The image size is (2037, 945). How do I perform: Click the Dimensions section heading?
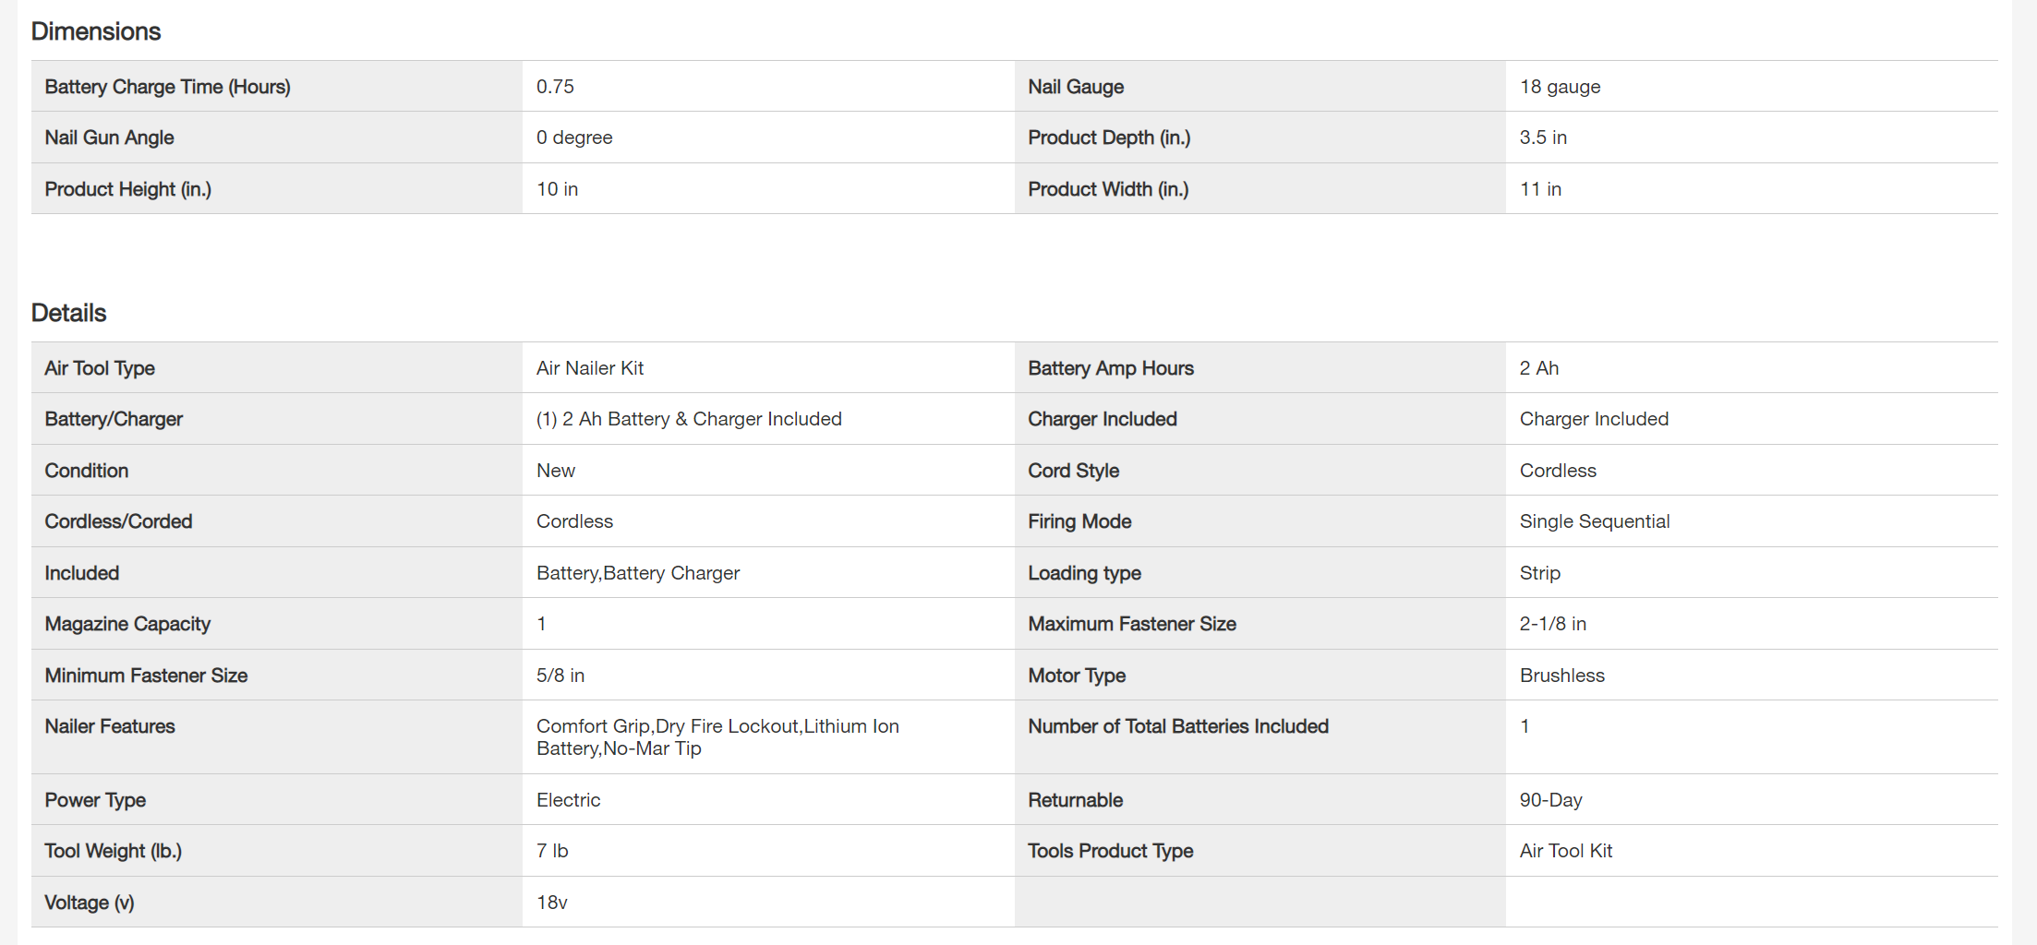[x=96, y=31]
